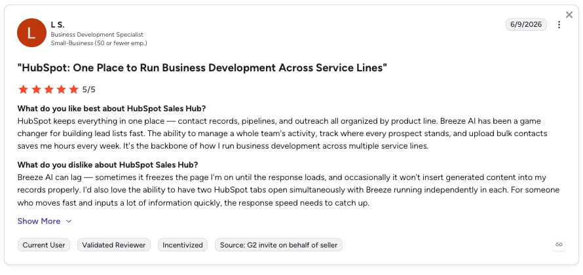
Task: Copy the review link icon
Action: [559, 244]
